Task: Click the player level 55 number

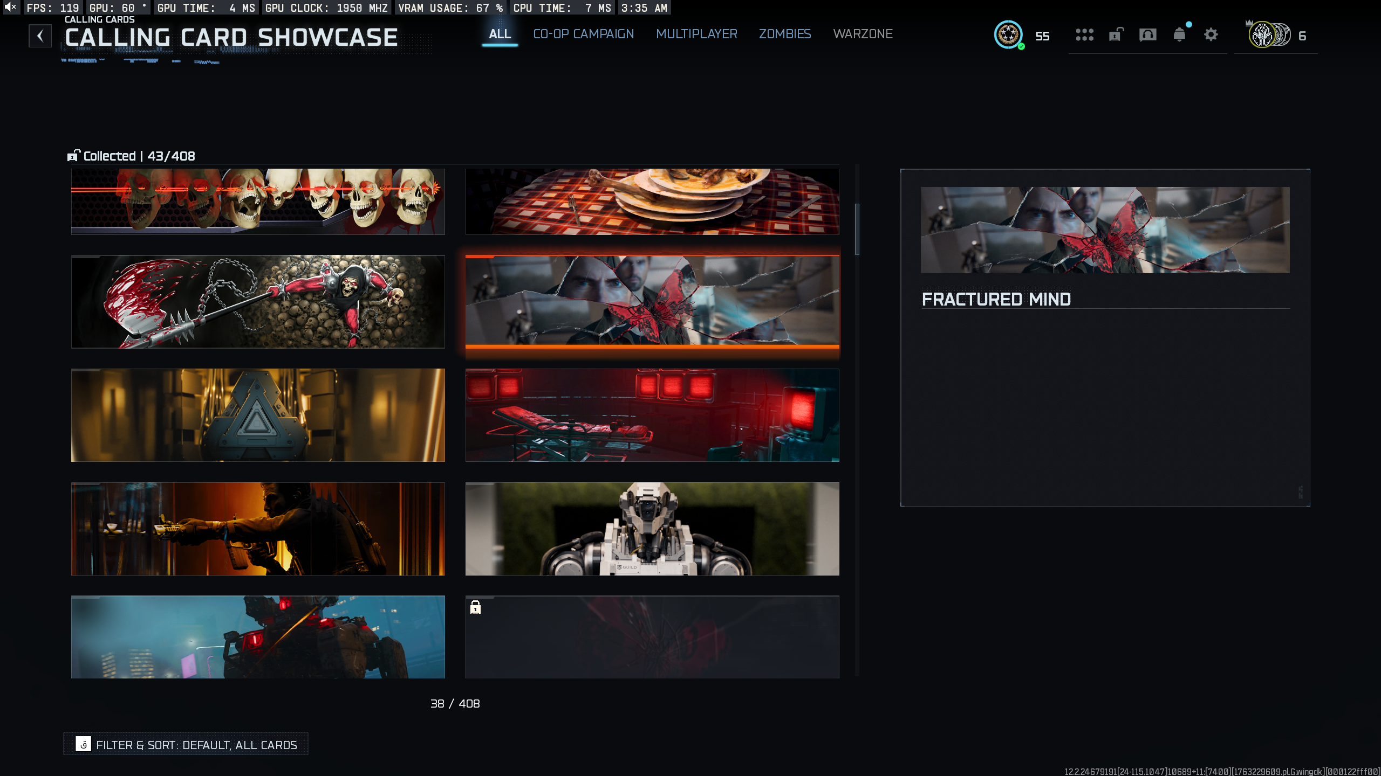Action: click(x=1042, y=36)
